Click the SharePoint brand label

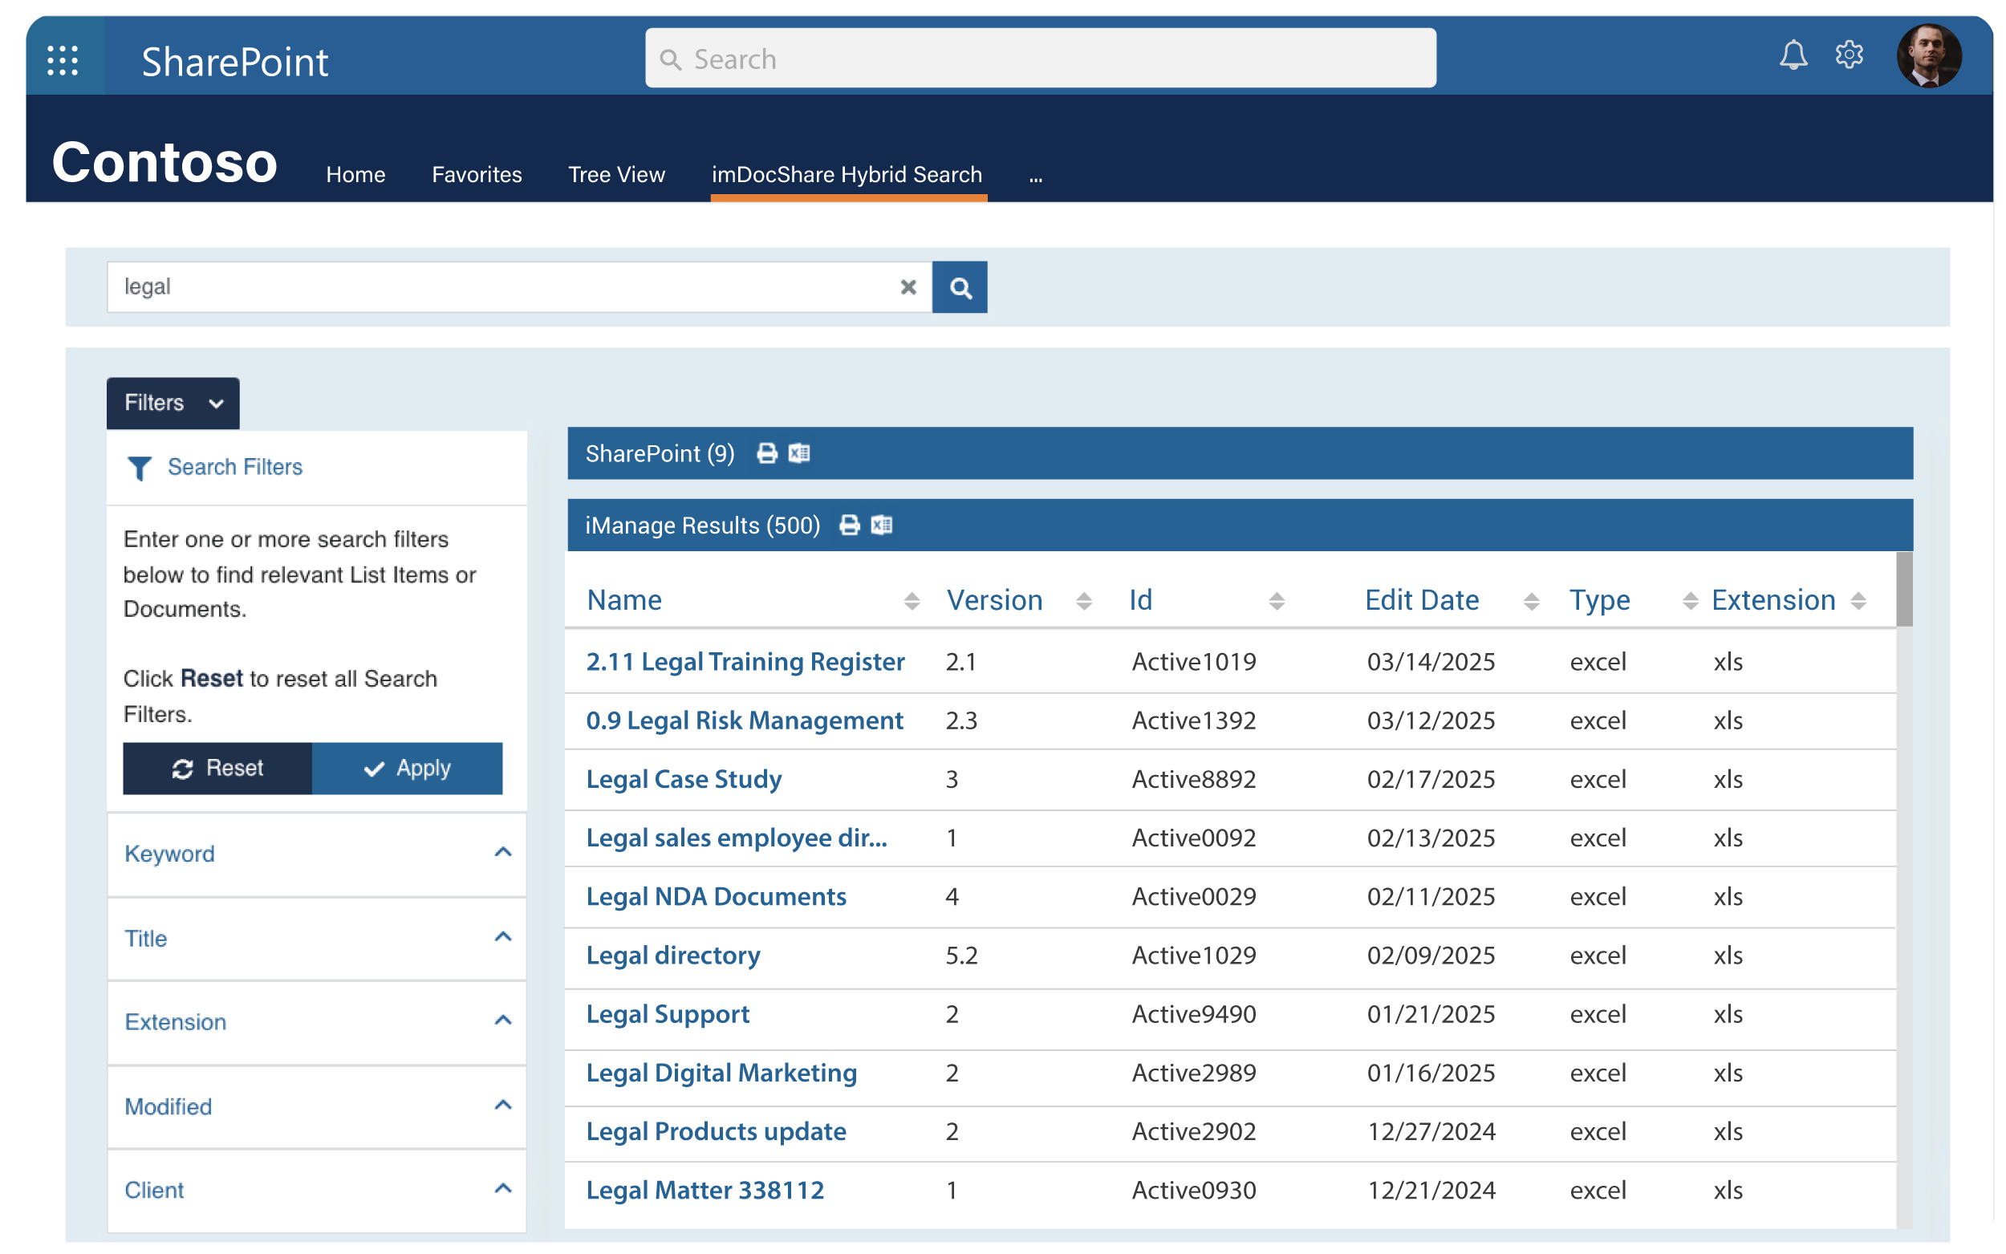(x=234, y=63)
